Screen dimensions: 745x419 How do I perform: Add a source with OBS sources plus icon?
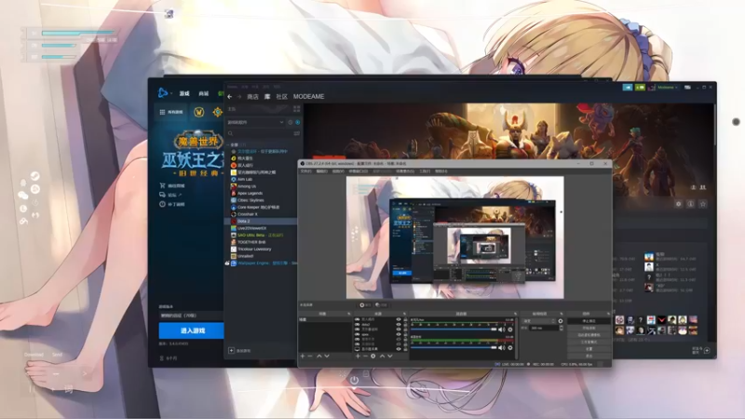tap(358, 357)
